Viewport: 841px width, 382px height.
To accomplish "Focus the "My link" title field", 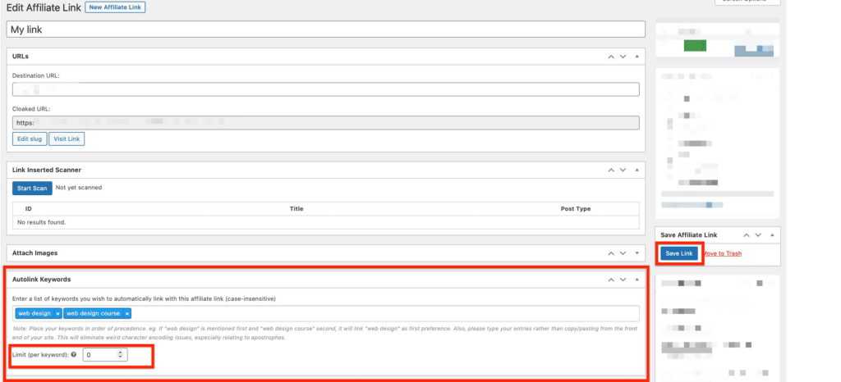I will tap(325, 30).
